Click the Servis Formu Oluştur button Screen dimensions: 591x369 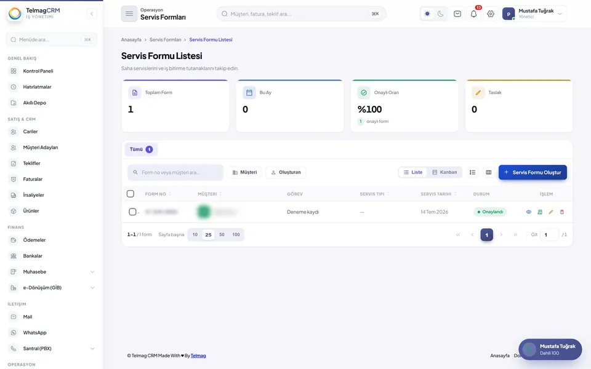533,172
